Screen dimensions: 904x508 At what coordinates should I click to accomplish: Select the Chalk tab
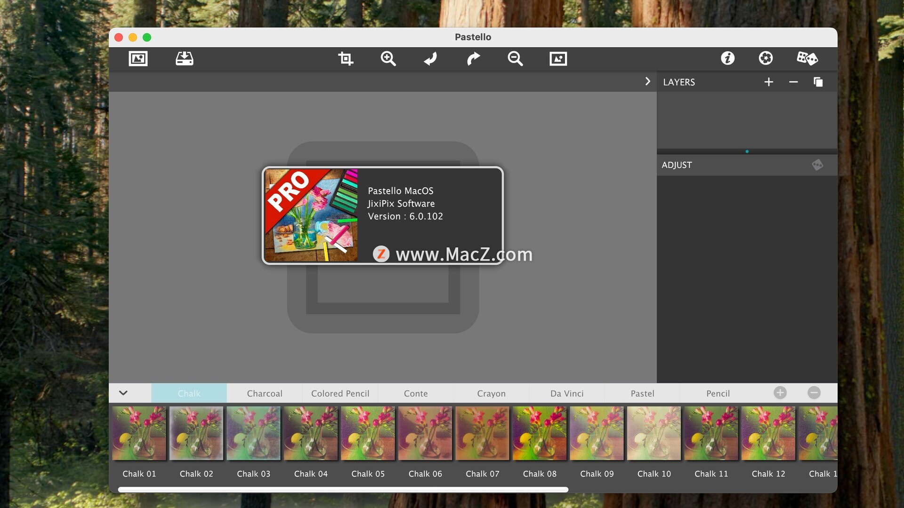tap(189, 393)
